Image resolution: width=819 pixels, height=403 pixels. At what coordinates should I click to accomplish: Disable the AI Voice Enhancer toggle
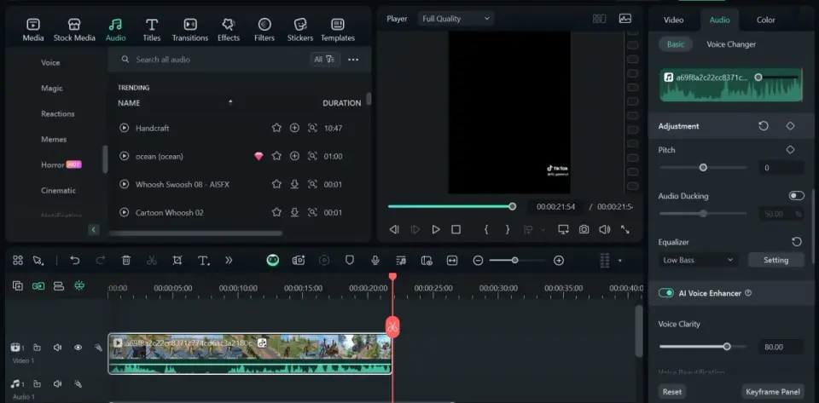point(666,293)
